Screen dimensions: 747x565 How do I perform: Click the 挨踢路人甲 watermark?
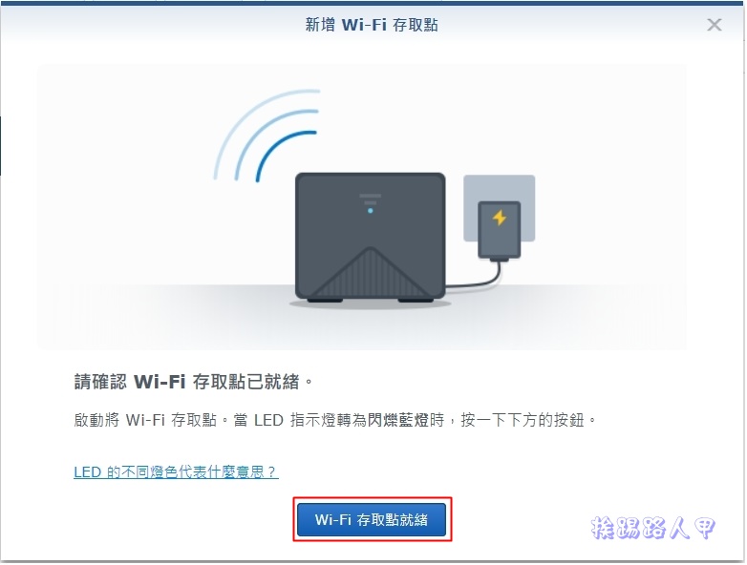coord(652,528)
